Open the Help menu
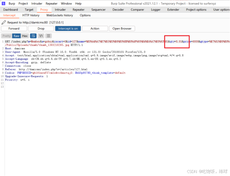The width and height of the screenshot is (230, 176). [78, 4]
